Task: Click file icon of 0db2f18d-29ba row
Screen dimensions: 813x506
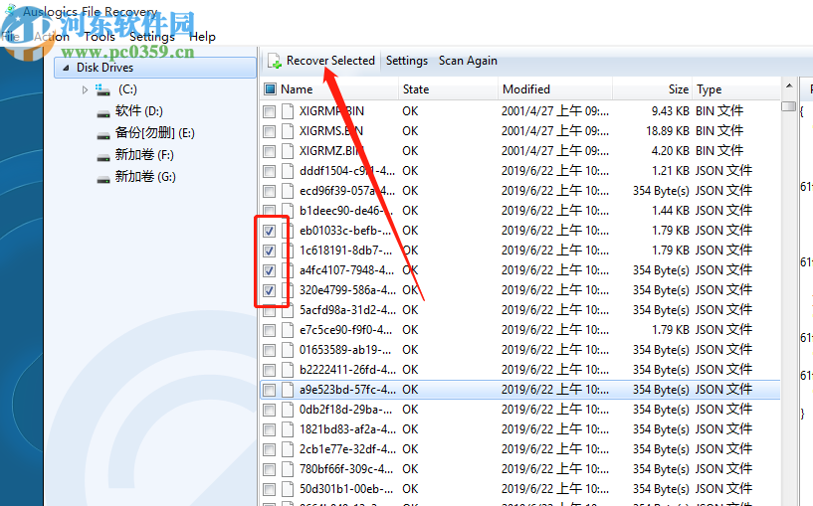Action: (288, 410)
